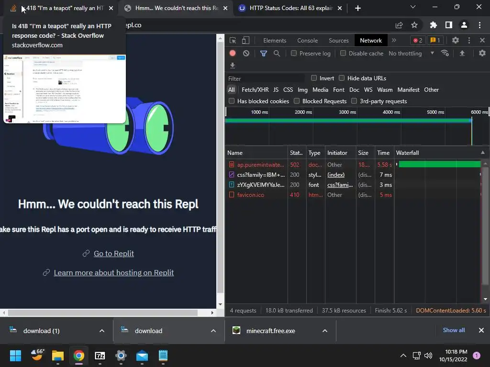Toggle the network filter funnel icon
This screenshot has height=367, width=490.
point(264,54)
